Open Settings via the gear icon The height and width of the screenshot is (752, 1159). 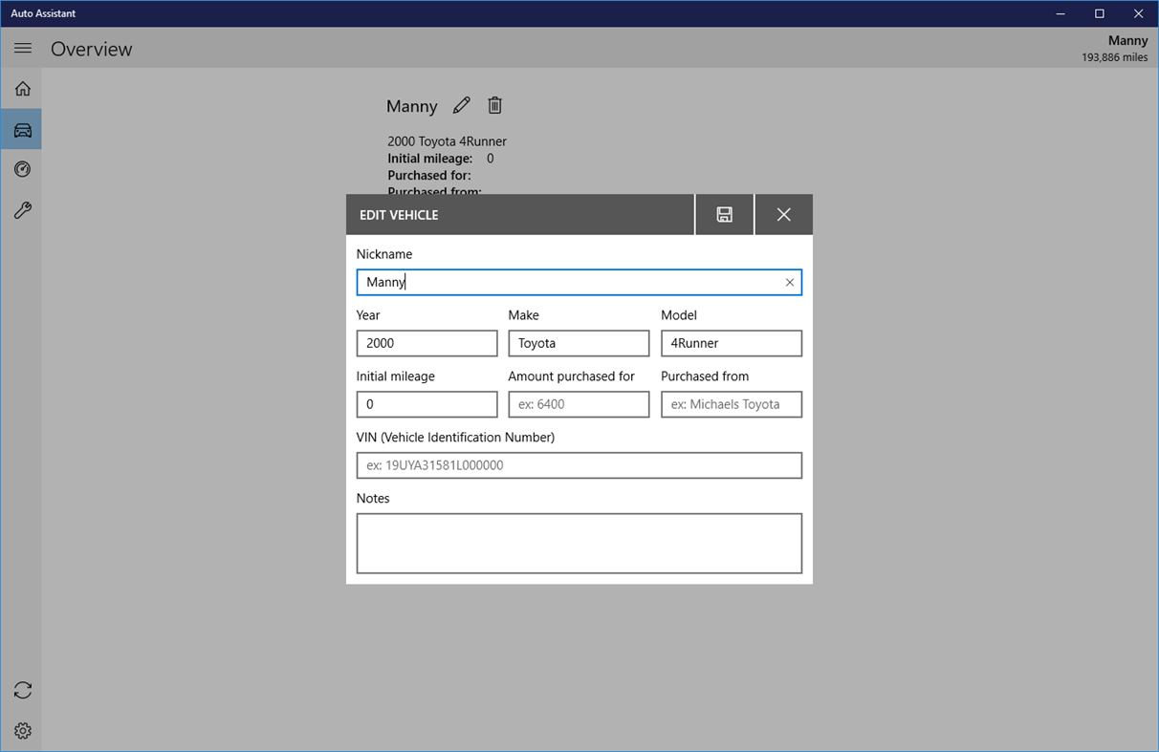coord(22,730)
